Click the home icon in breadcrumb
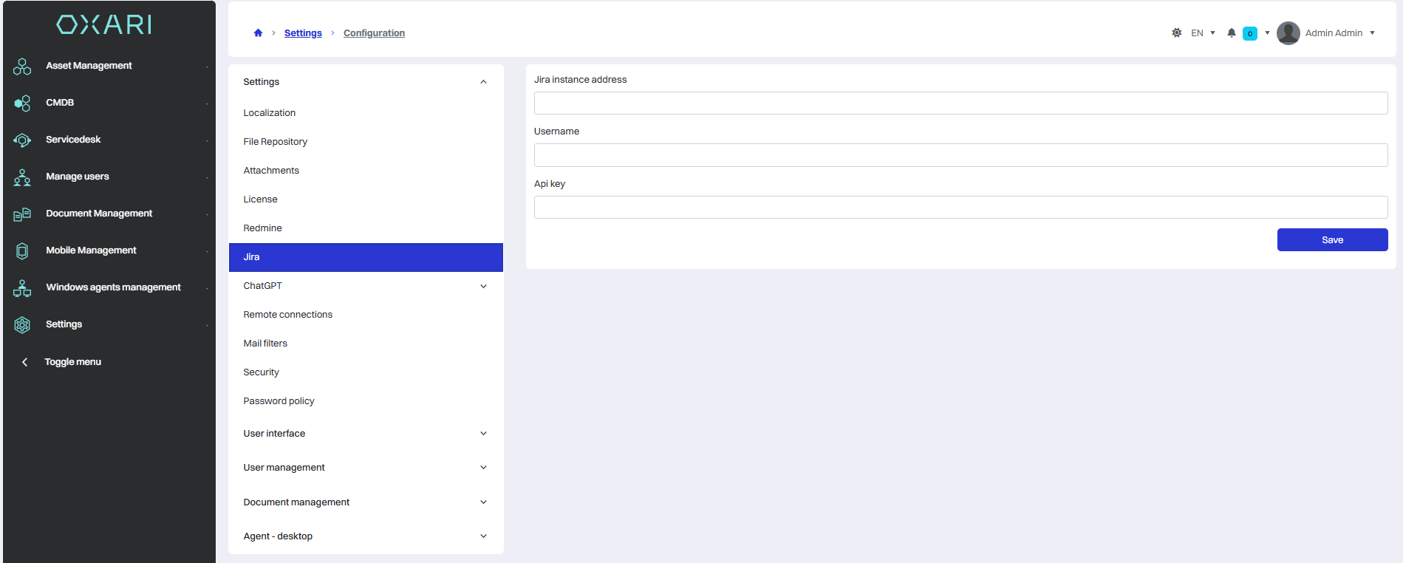The width and height of the screenshot is (1403, 563). tap(258, 33)
